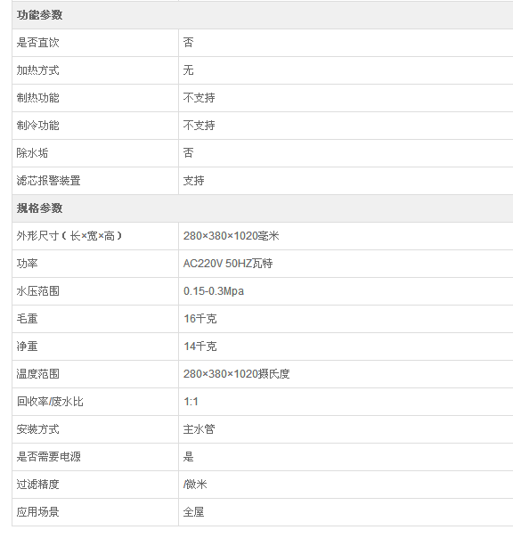
Task: Select the 1:1 waste water ratio value
Action: (x=191, y=402)
